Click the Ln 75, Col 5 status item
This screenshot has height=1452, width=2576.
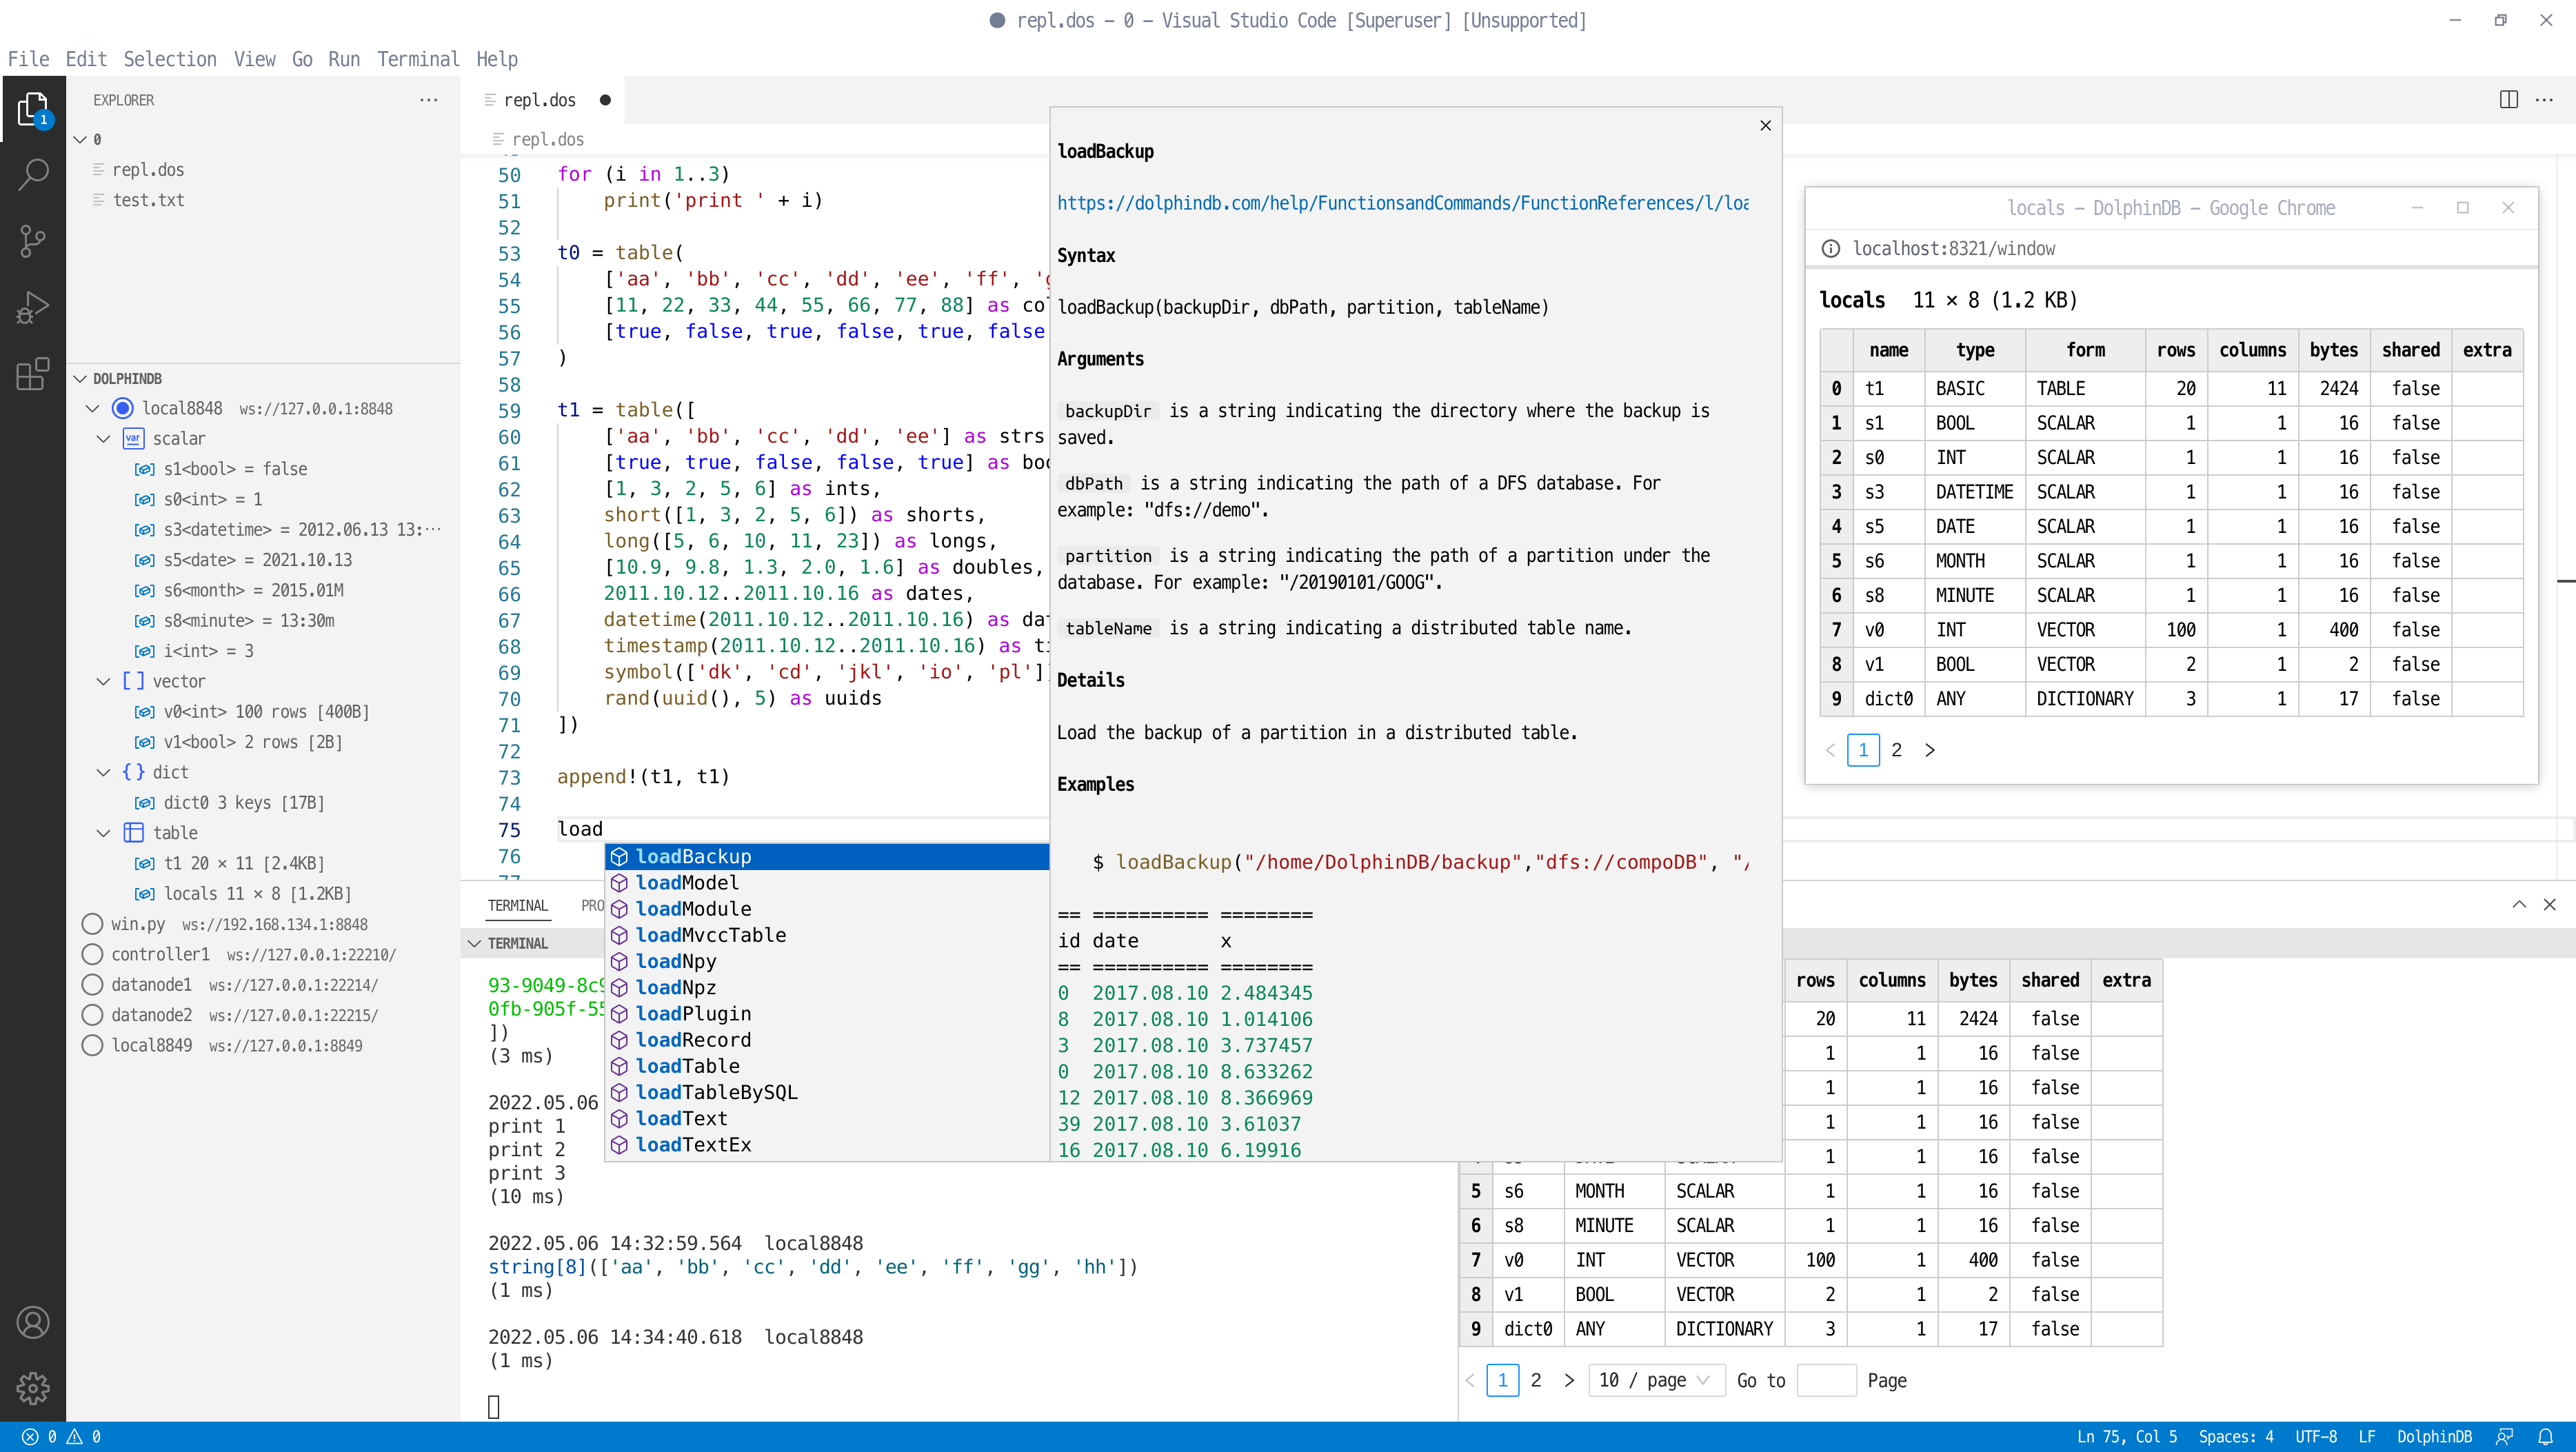click(2126, 1436)
